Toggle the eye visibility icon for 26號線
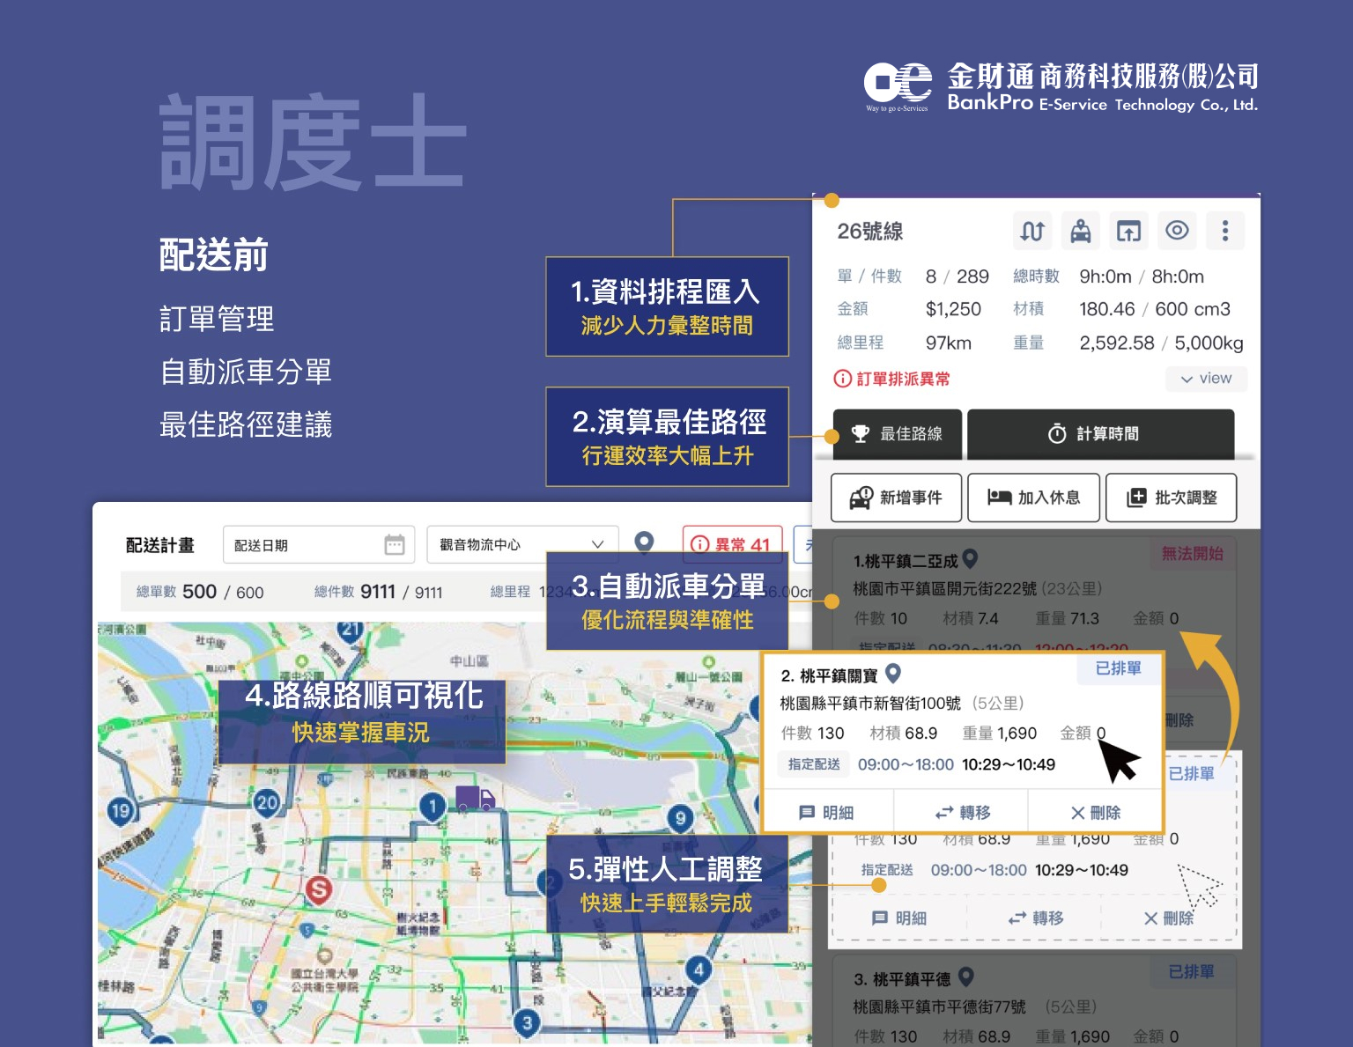 [x=1177, y=231]
